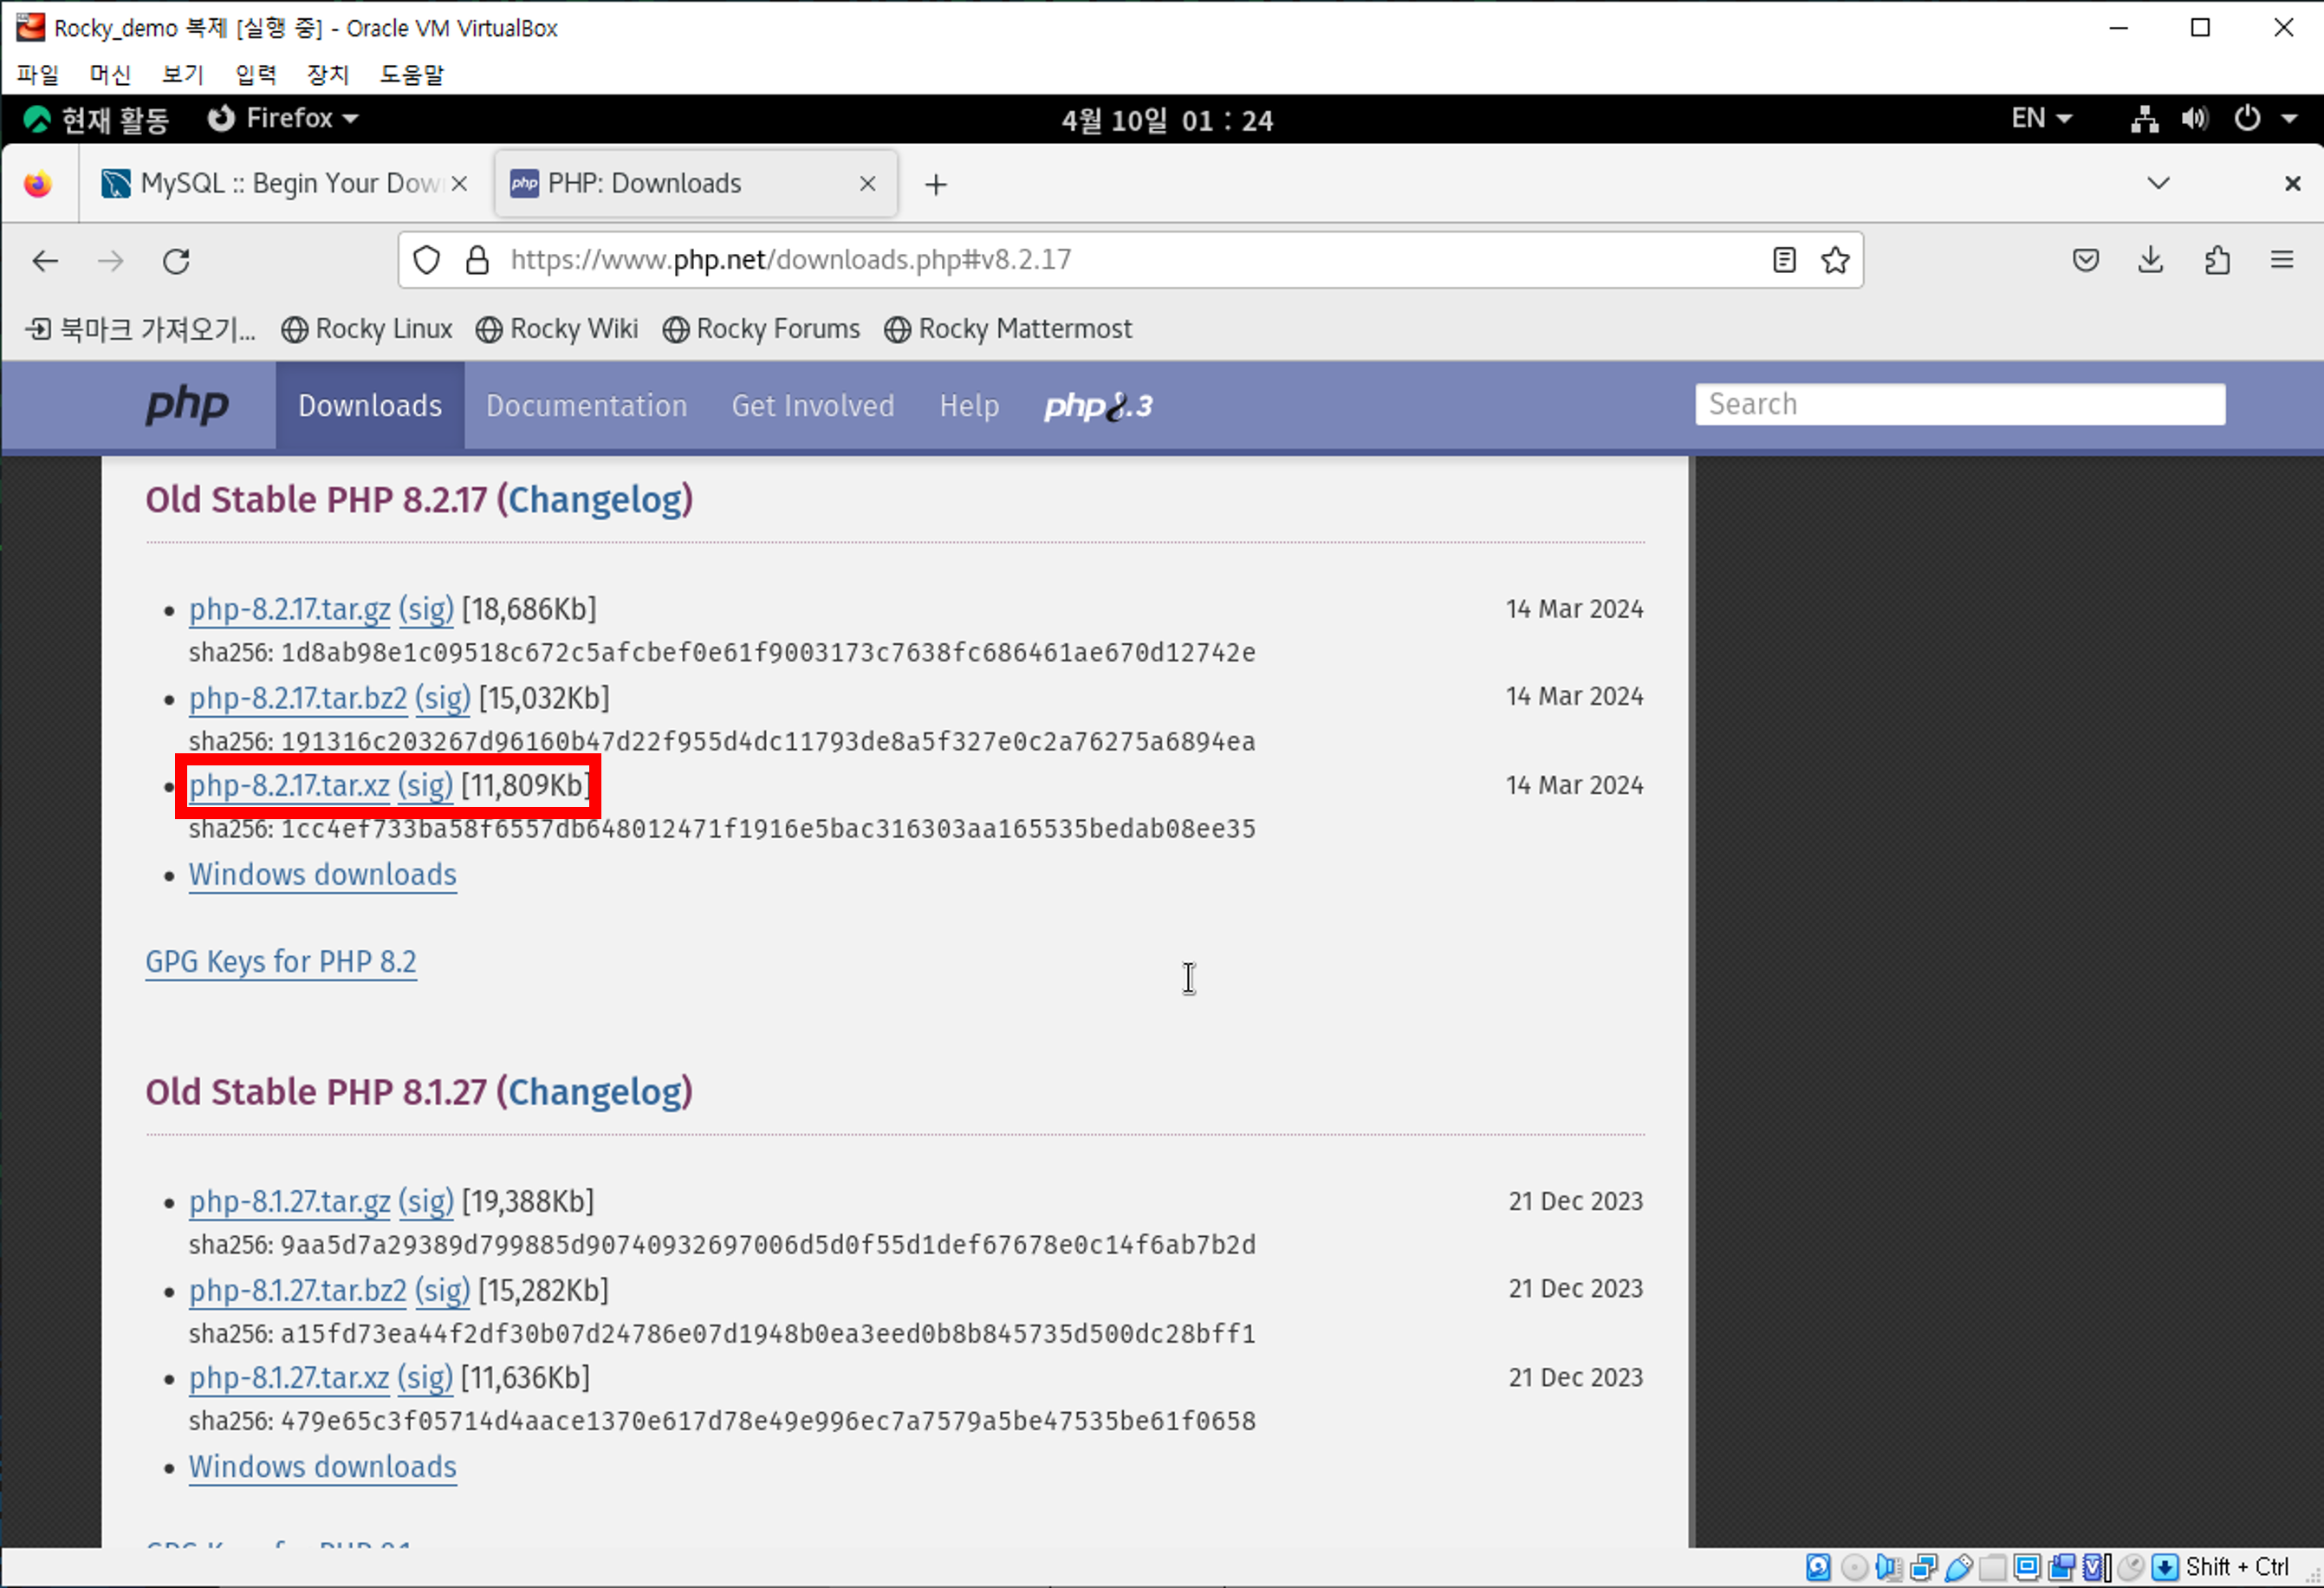Click the browser back arrow
The height and width of the screenshot is (1588, 2324).
pyautogui.click(x=45, y=261)
